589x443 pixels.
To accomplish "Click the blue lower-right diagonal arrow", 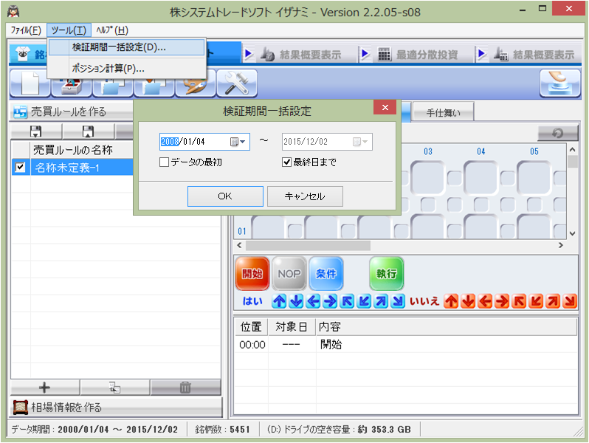I will pyautogui.click(x=398, y=301).
